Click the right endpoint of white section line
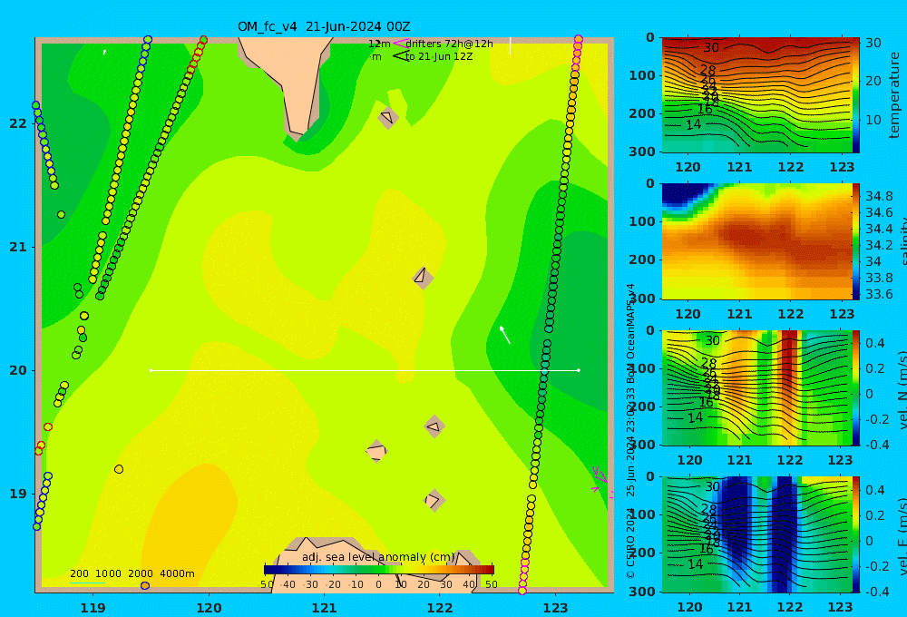The height and width of the screenshot is (617, 907). click(x=579, y=370)
